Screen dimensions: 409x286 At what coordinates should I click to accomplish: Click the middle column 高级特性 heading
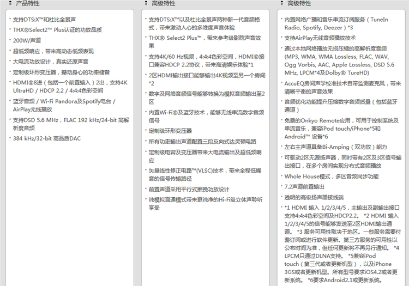tap(163, 3)
